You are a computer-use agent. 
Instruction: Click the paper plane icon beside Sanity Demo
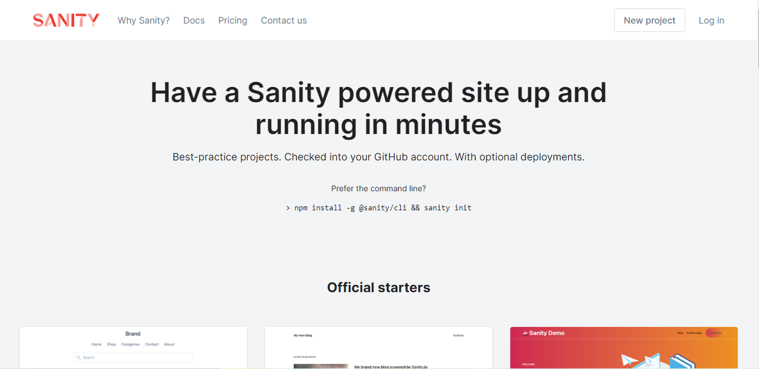point(525,333)
